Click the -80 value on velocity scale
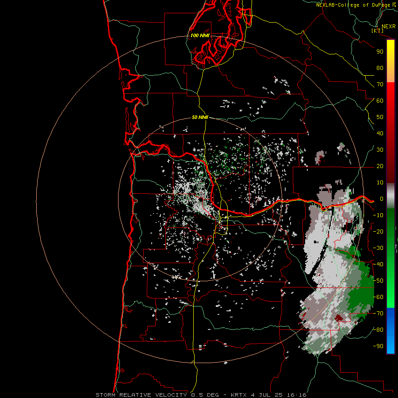Viewport: 398px width, 398px height. coord(378,330)
